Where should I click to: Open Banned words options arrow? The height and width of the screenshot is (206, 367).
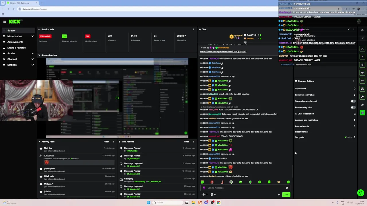tap(354, 126)
